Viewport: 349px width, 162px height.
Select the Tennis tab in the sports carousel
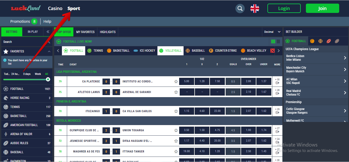pos(95,51)
